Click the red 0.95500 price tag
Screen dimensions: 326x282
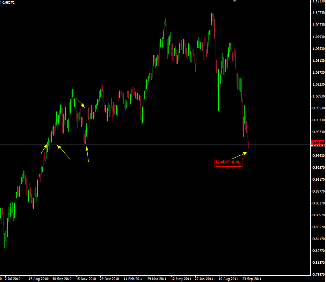click(319, 143)
